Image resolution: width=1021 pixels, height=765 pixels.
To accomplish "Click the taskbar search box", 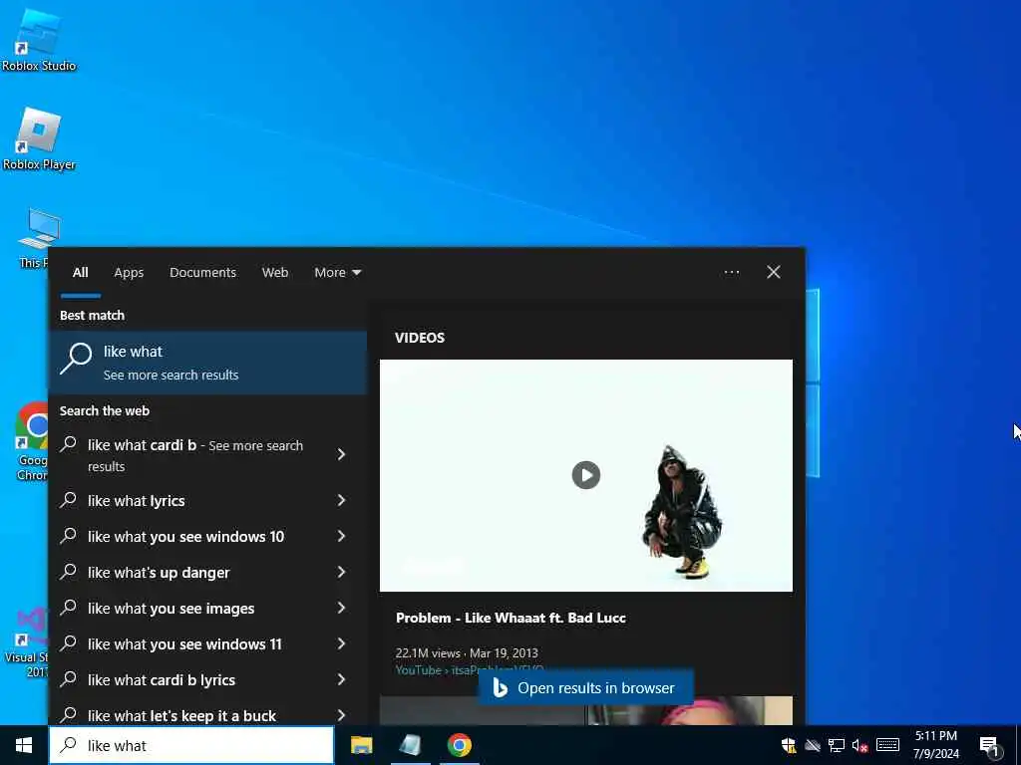I will tap(191, 745).
